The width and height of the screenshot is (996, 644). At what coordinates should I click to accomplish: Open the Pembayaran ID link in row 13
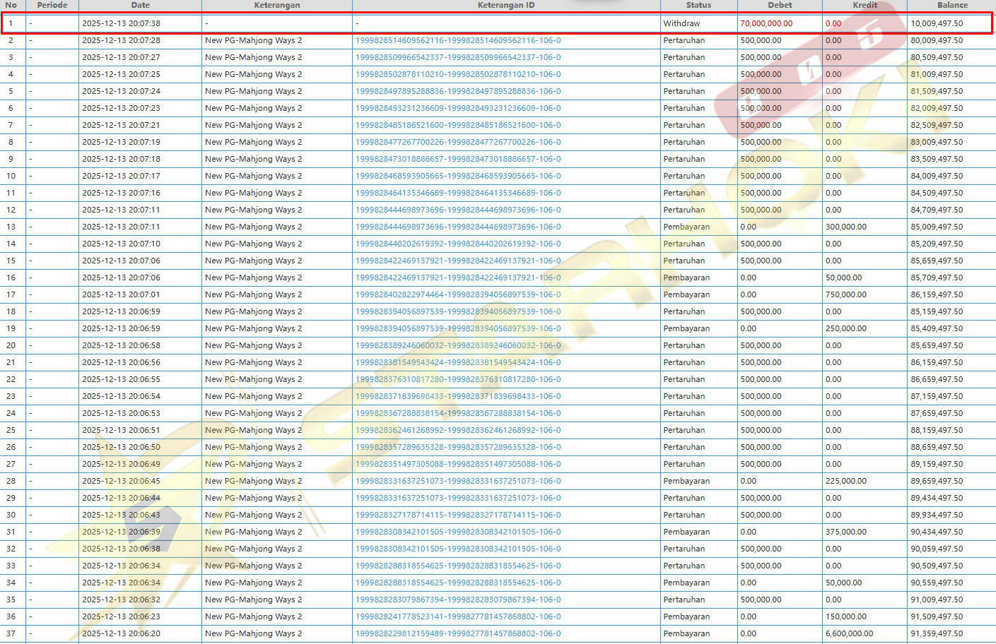[458, 227]
